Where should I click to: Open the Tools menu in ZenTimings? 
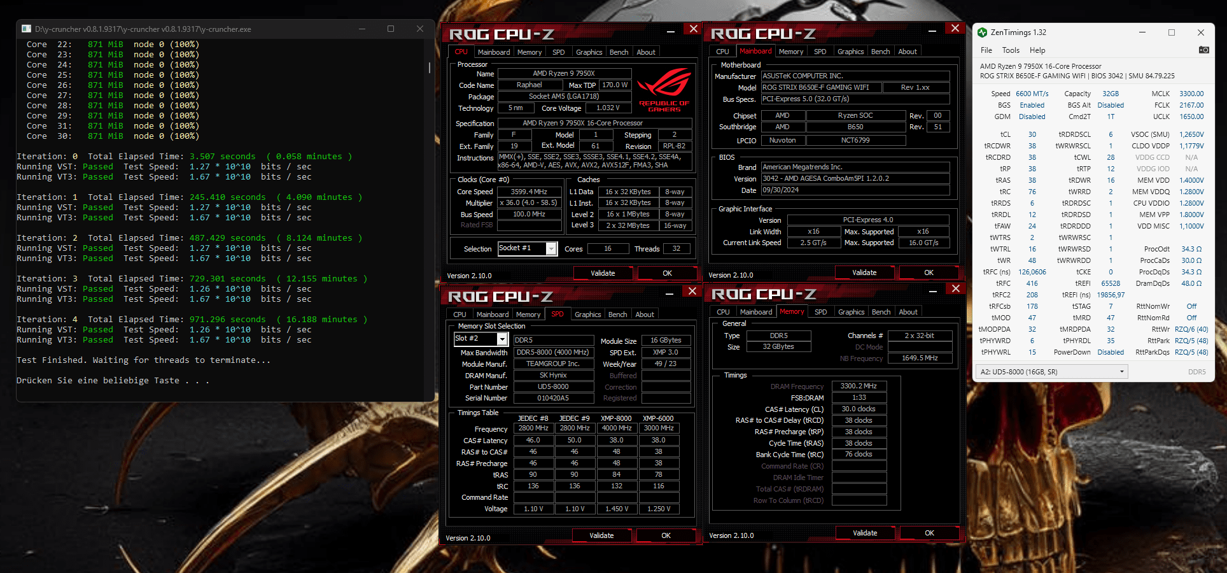[x=1011, y=50]
